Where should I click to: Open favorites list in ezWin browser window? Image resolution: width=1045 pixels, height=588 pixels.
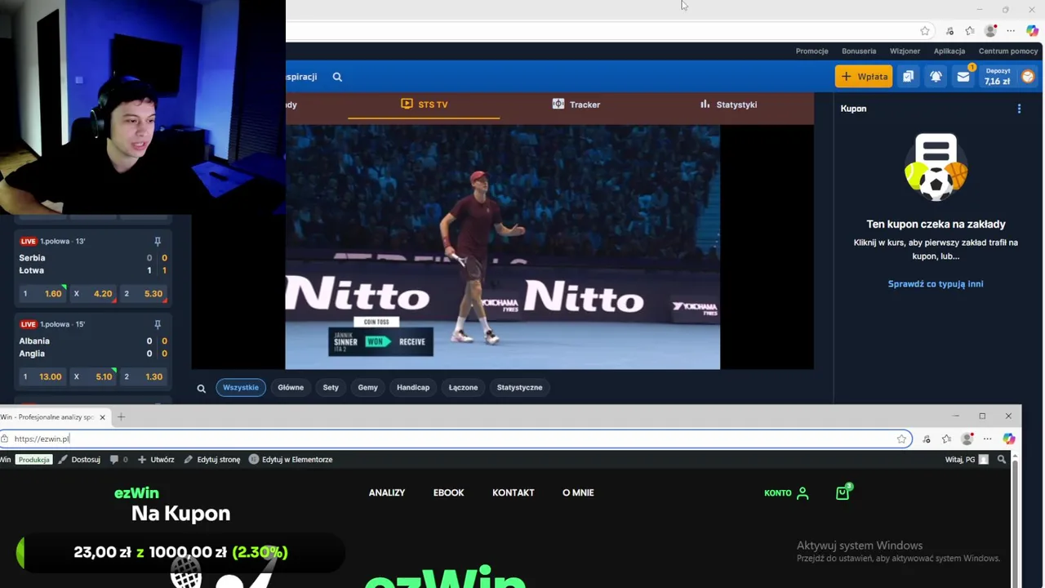[946, 439]
